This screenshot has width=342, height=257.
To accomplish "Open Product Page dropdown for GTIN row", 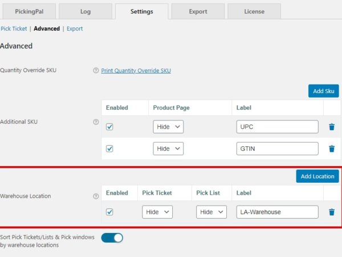I will 168,148.
